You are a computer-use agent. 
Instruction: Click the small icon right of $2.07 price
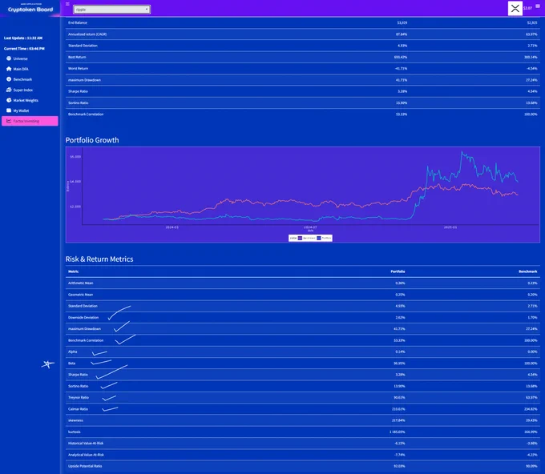tap(538, 6)
